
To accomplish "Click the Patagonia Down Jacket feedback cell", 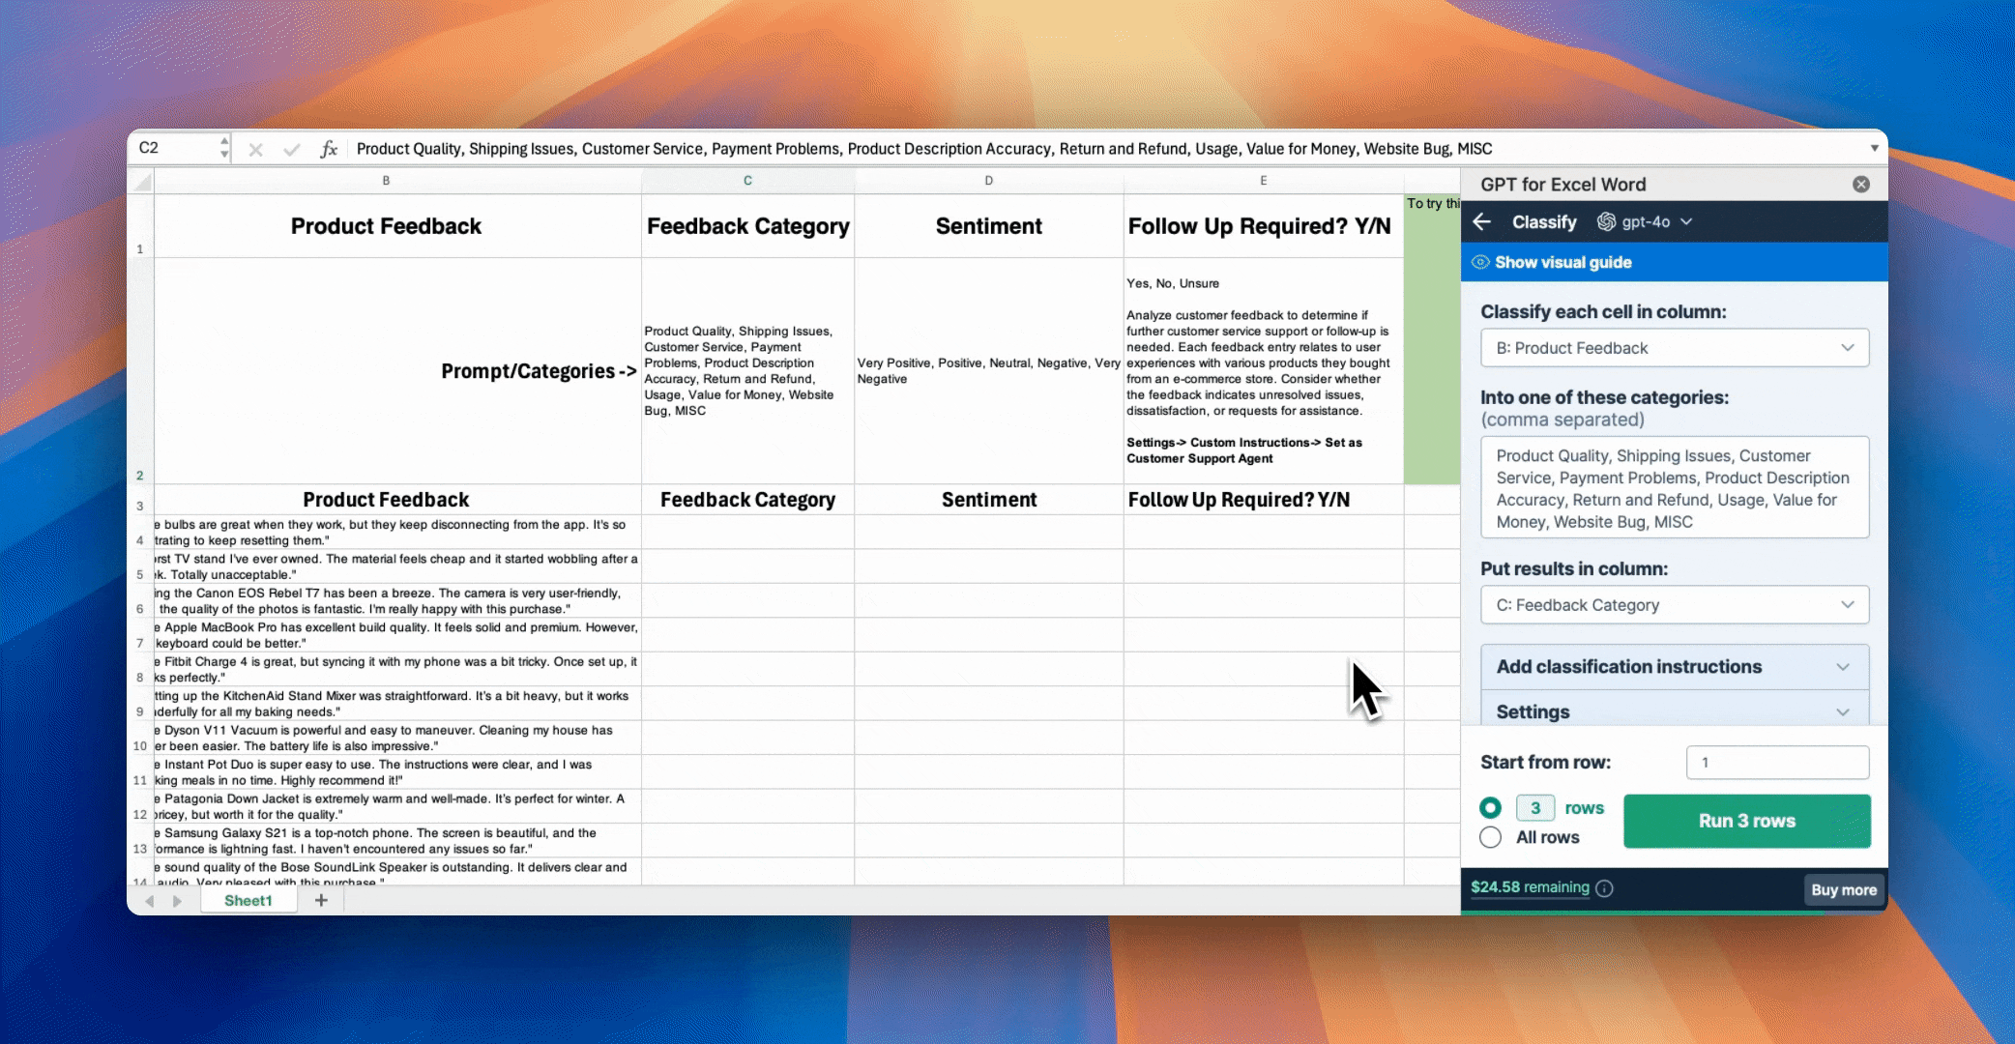I will click(397, 807).
